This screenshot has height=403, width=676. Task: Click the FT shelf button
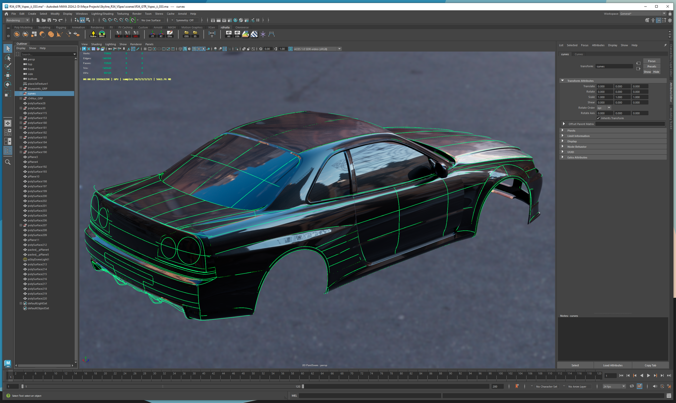pyautogui.click(x=153, y=34)
